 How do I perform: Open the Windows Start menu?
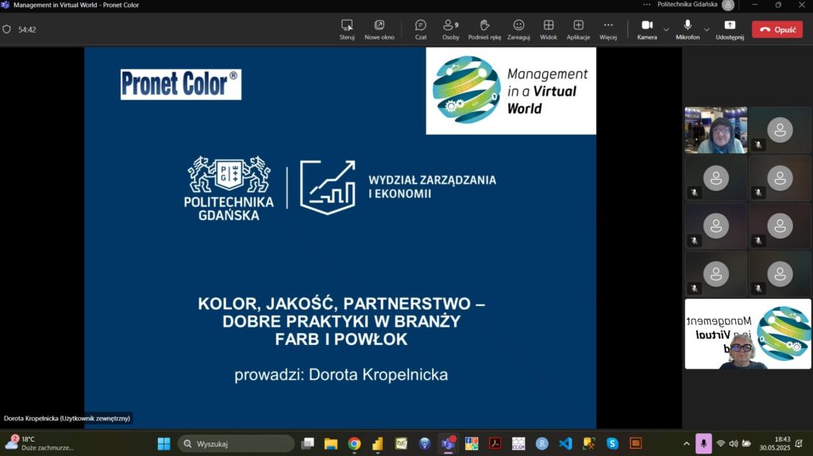[164, 443]
